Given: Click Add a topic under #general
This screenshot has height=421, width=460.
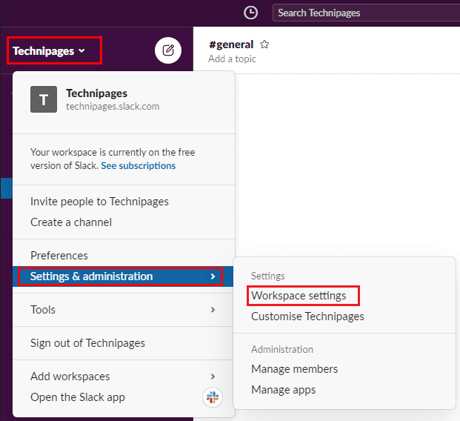Looking at the screenshot, I should click(233, 59).
